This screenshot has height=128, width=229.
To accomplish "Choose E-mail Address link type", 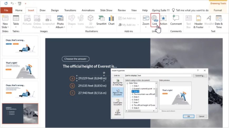I will (x=118, y=112).
